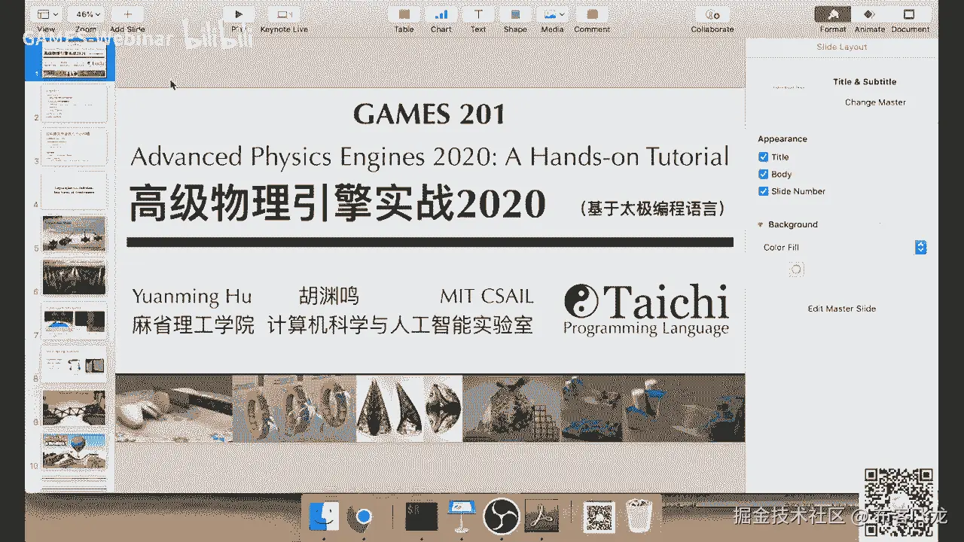Open the View options menu
The height and width of the screenshot is (542, 964).
click(x=47, y=14)
